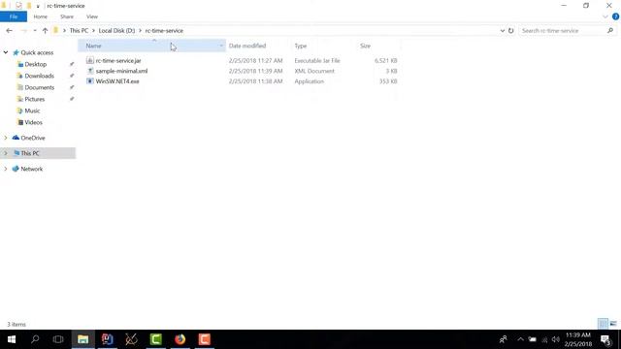Open address bar history dropdown
The width and height of the screenshot is (621, 349).
coord(503,30)
